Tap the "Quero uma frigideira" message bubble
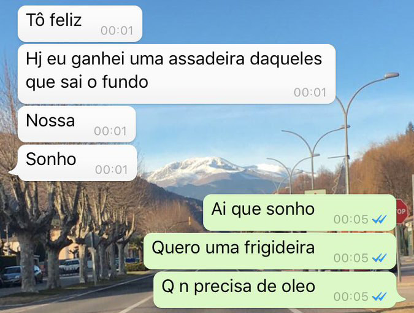Screen dimensions: 414x313 (x=270, y=251)
